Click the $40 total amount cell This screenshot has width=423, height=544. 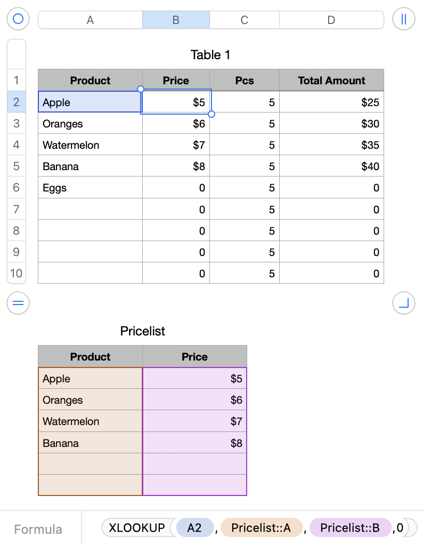point(331,166)
